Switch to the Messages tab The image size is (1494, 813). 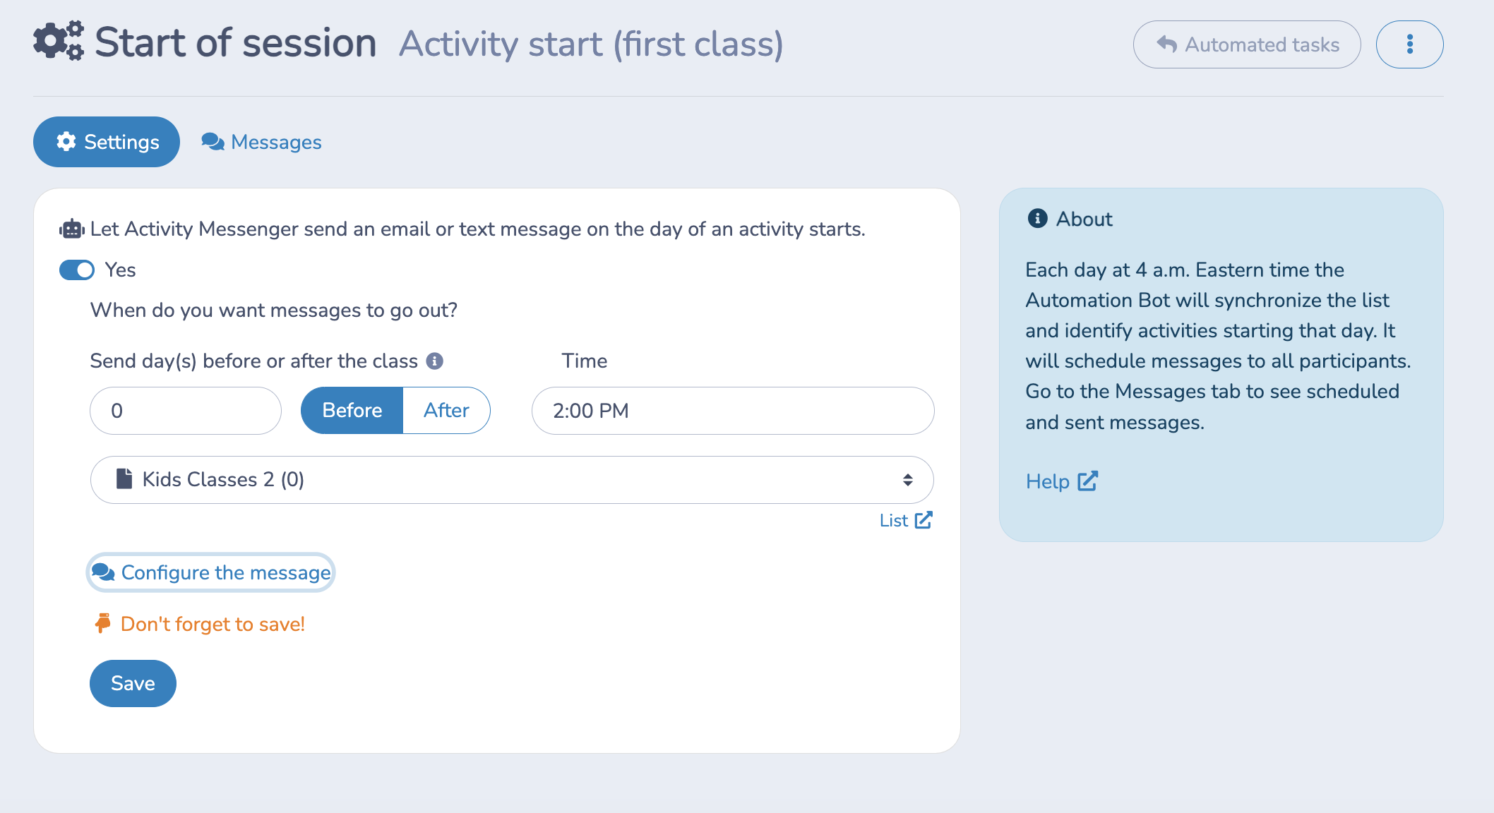click(x=261, y=142)
